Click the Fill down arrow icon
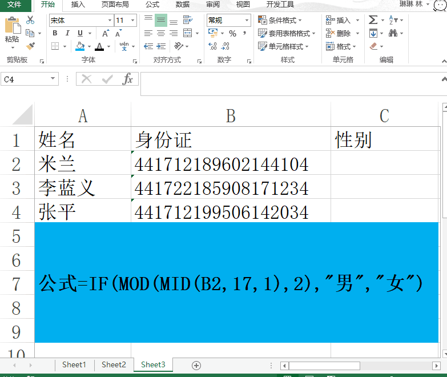447x377 pixels. [x=373, y=33]
